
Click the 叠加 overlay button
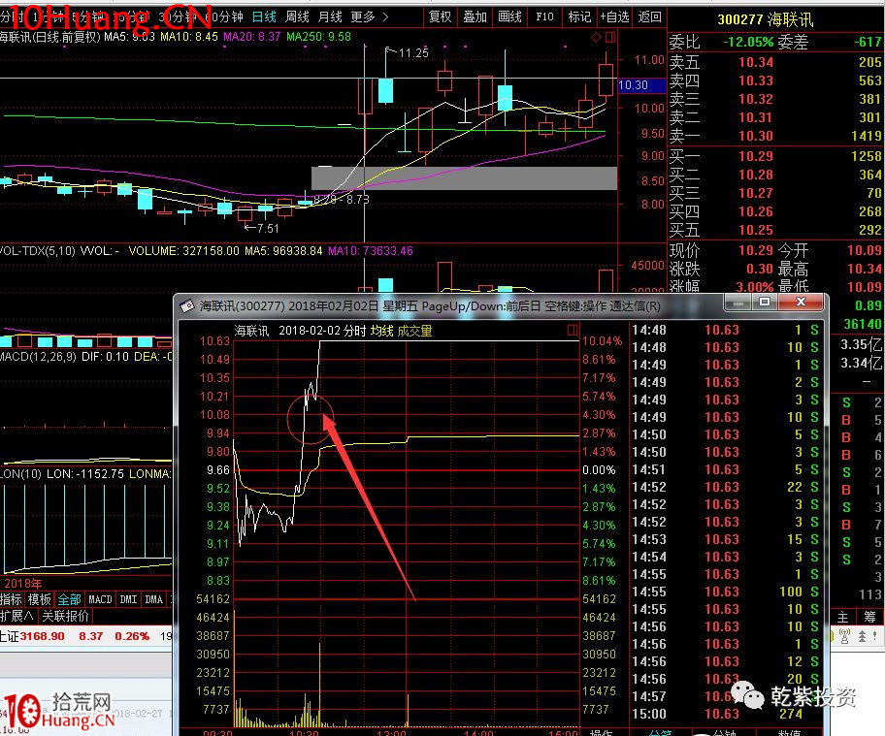[475, 16]
